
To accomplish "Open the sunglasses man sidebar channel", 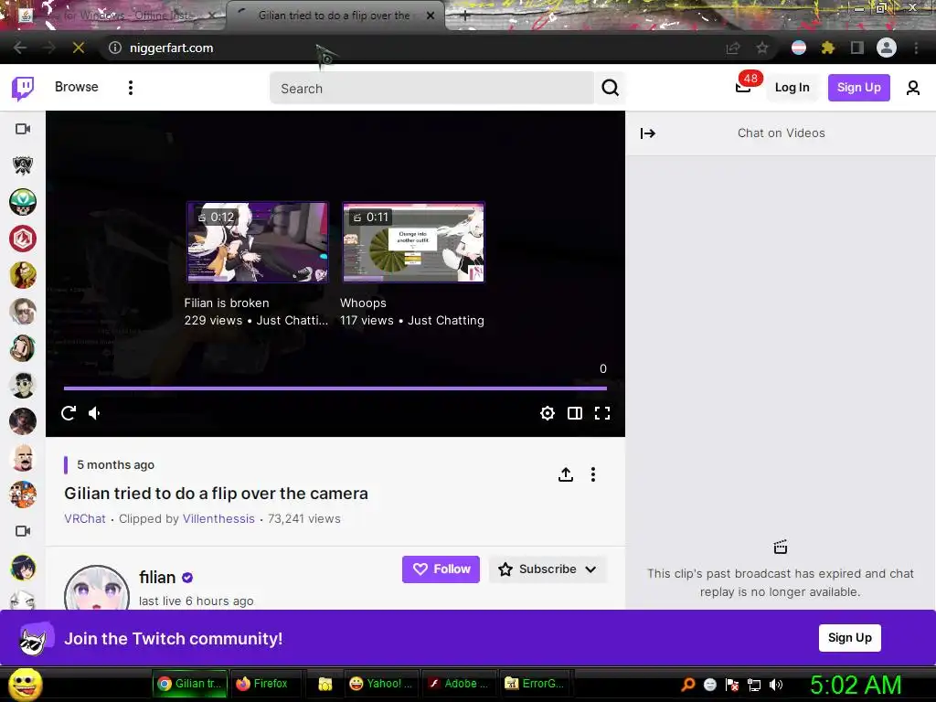I will pyautogui.click(x=23, y=312).
